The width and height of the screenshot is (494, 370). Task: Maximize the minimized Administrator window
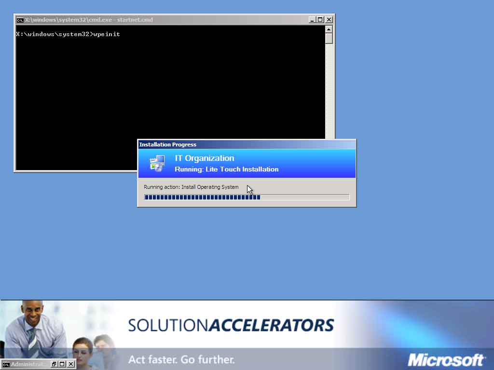click(62, 364)
